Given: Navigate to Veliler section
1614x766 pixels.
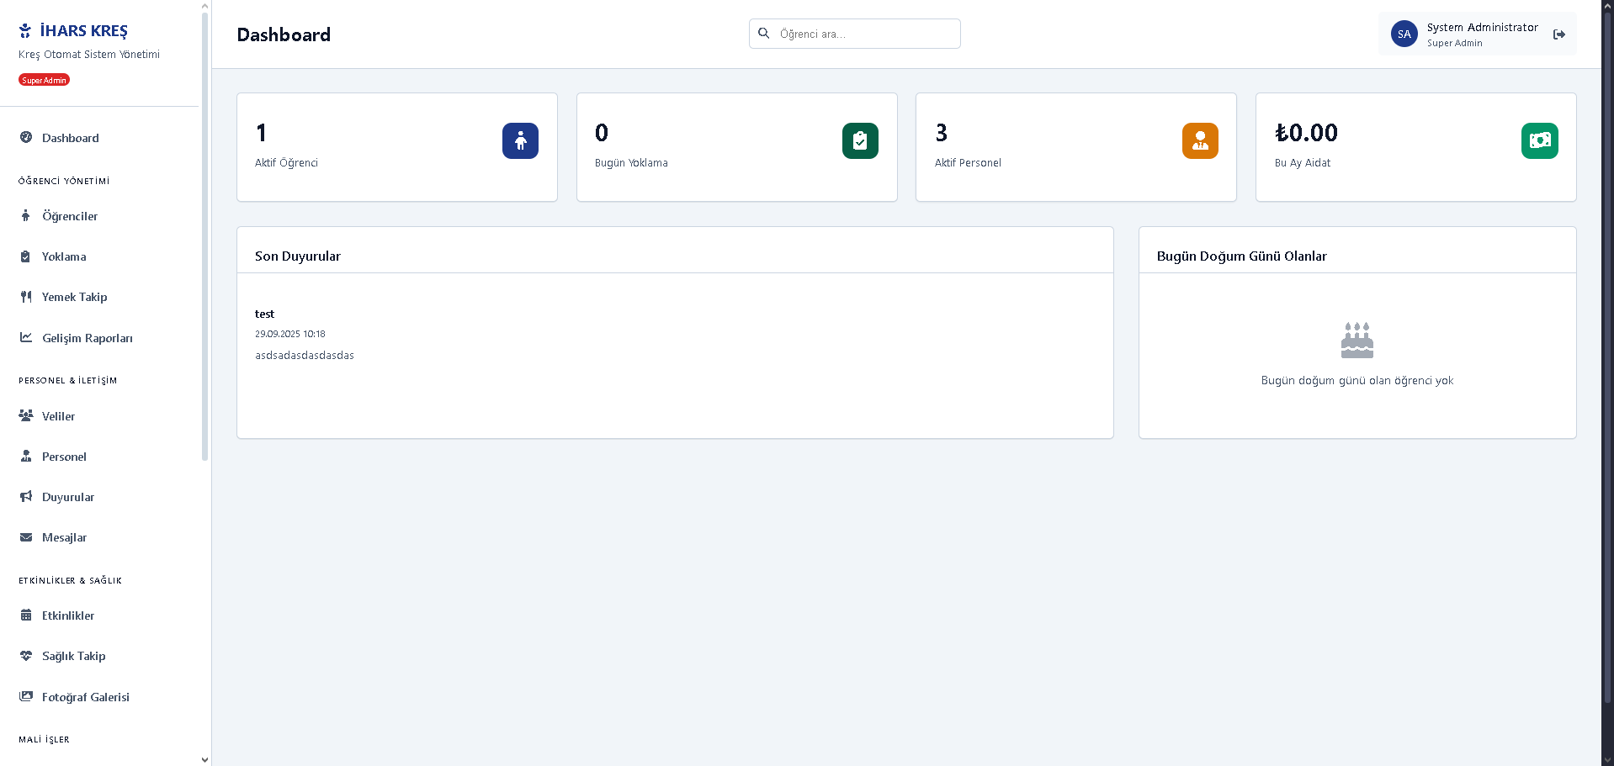Looking at the screenshot, I should tap(58, 416).
